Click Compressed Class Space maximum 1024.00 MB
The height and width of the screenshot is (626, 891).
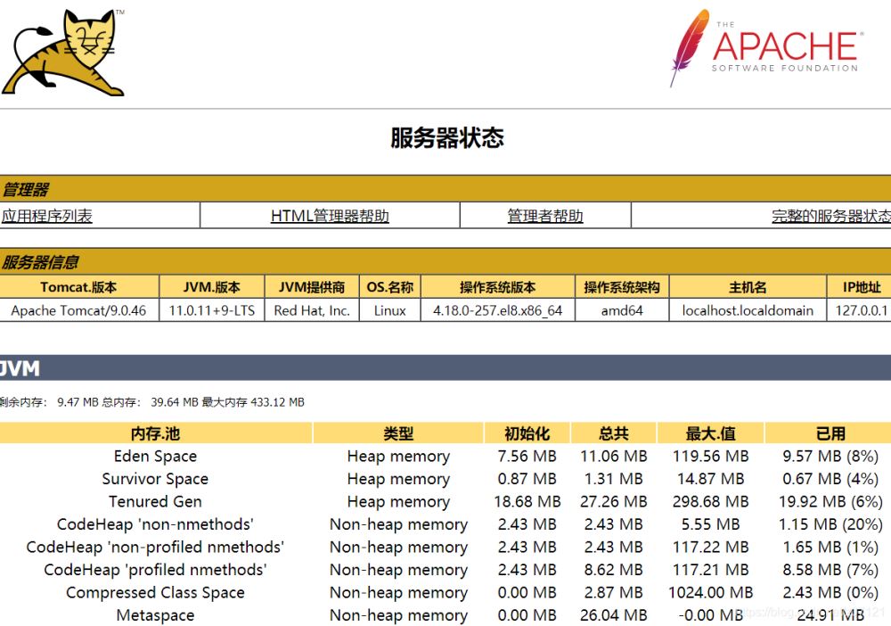tap(710, 592)
